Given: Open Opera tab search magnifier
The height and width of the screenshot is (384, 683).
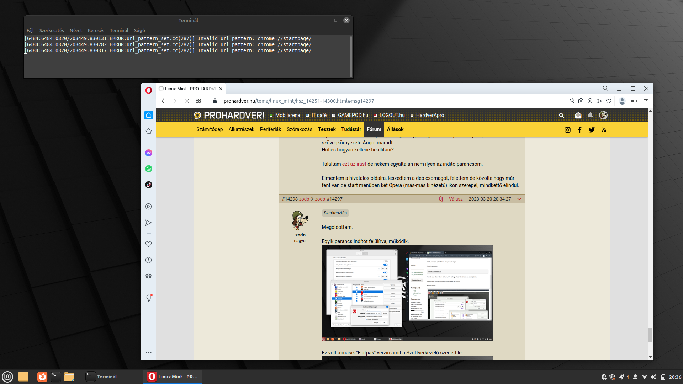Looking at the screenshot, I should (605, 89).
